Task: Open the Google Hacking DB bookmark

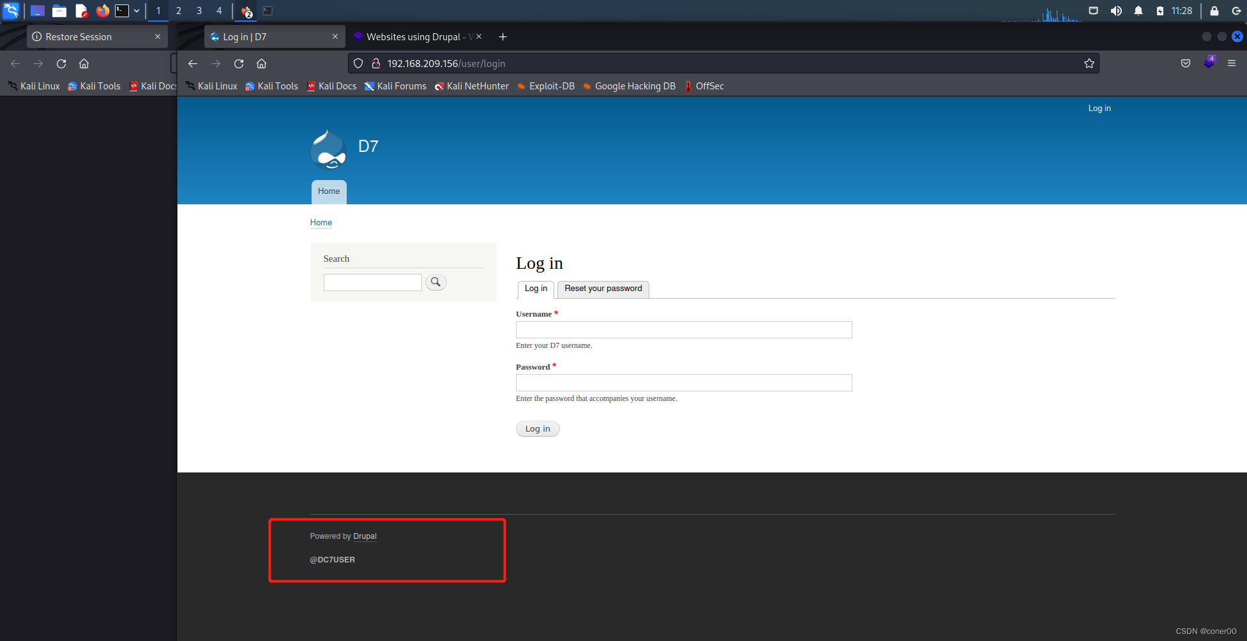Action: pos(629,86)
